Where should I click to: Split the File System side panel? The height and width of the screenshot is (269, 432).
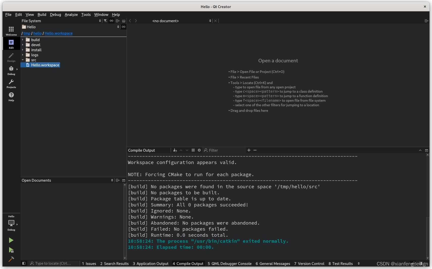pyautogui.click(x=118, y=21)
